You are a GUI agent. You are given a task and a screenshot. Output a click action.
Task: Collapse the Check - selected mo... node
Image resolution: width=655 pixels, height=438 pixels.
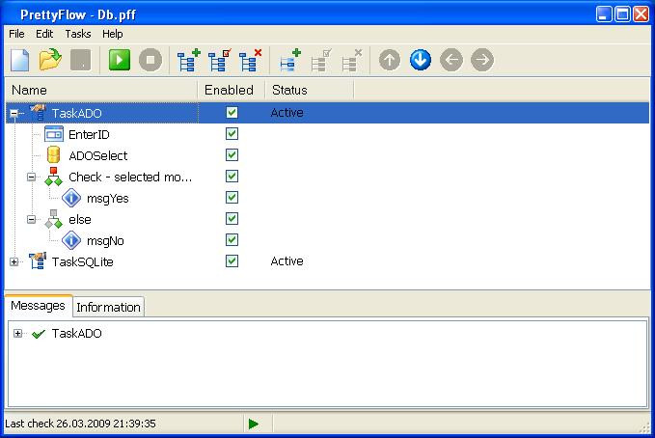coord(31,177)
